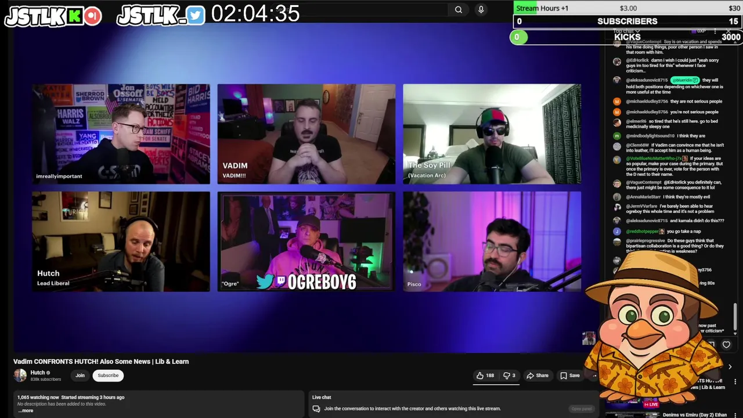Send a heart reaction in chat
The image size is (743, 418).
pos(726,344)
